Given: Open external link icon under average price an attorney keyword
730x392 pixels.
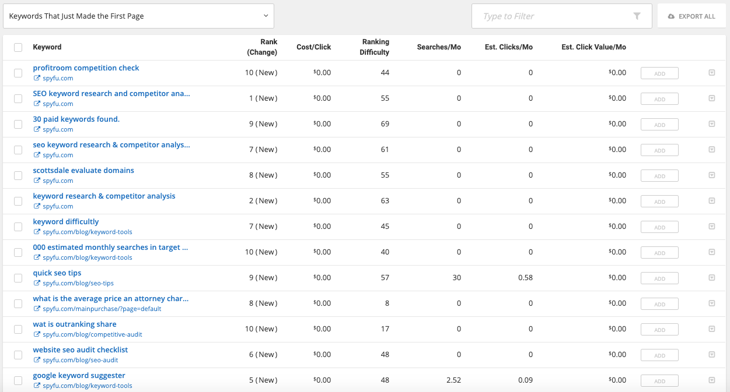Looking at the screenshot, I should (37, 309).
